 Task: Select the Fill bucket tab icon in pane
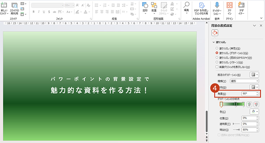coord(215,32)
